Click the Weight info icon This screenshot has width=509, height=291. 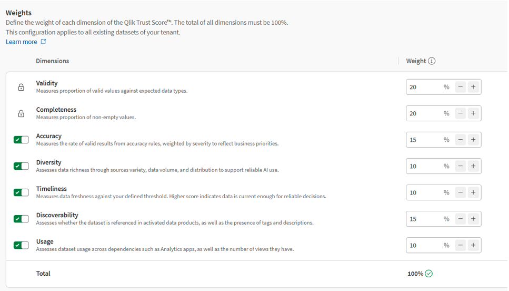pyautogui.click(x=432, y=61)
